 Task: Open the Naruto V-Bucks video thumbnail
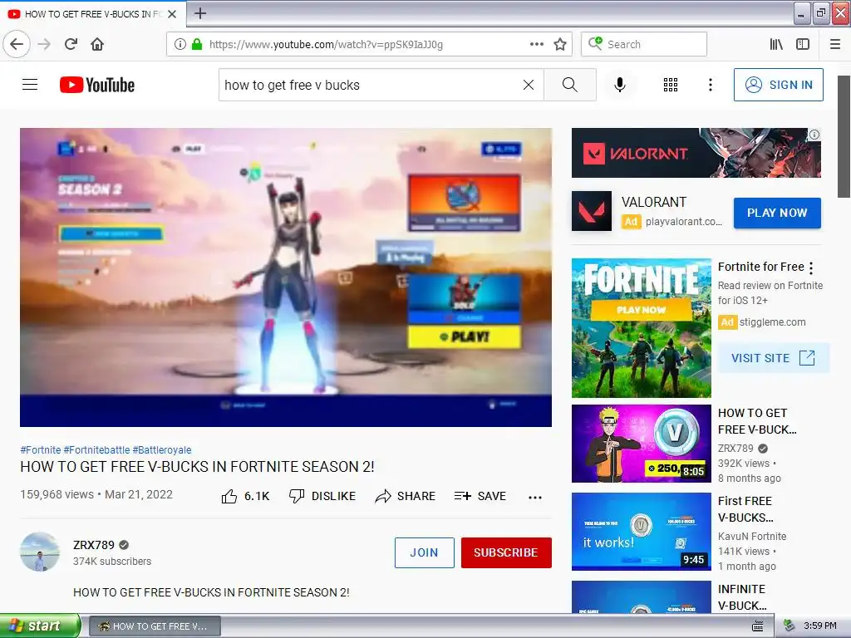[641, 444]
